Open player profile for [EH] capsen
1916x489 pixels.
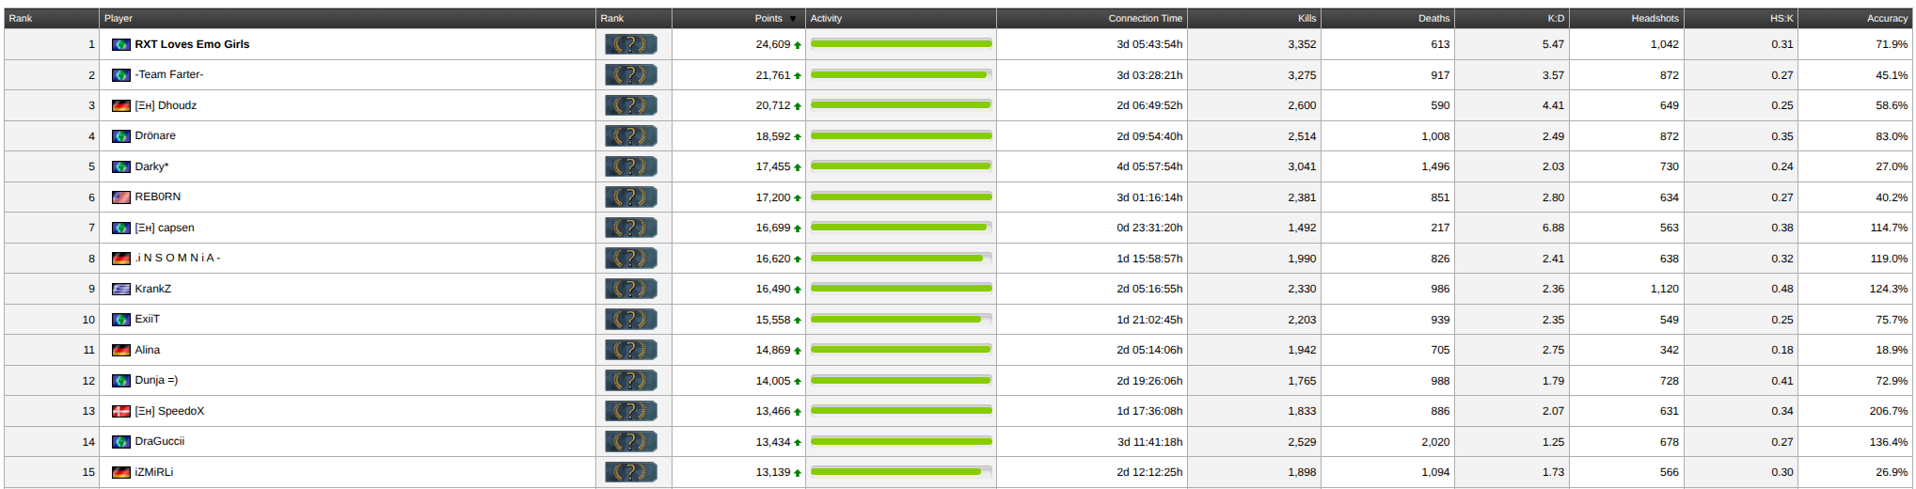tap(165, 228)
